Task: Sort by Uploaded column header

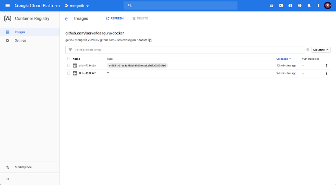Action: 284,59
